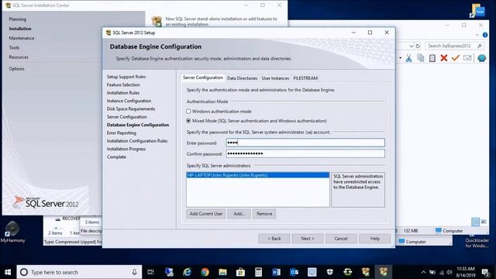Screen dimensions: 496x279
Task: Open File Explorer from the taskbar
Action: click(x=222, y=272)
